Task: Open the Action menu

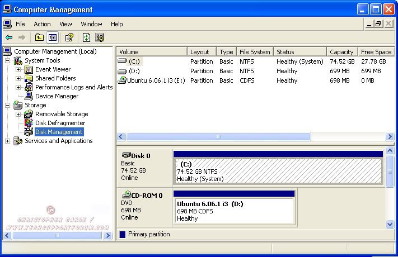Action: pyautogui.click(x=42, y=24)
